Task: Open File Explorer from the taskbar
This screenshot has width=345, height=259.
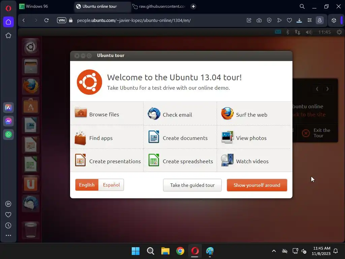Action: (165, 251)
